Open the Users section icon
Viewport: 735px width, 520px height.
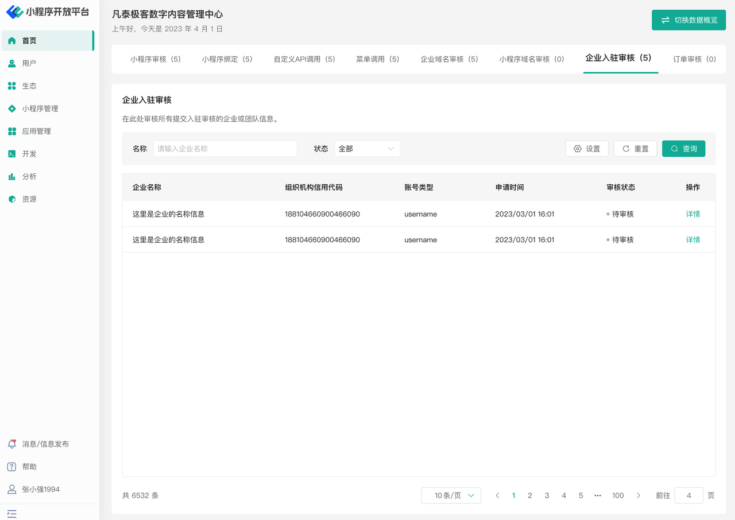click(12, 63)
